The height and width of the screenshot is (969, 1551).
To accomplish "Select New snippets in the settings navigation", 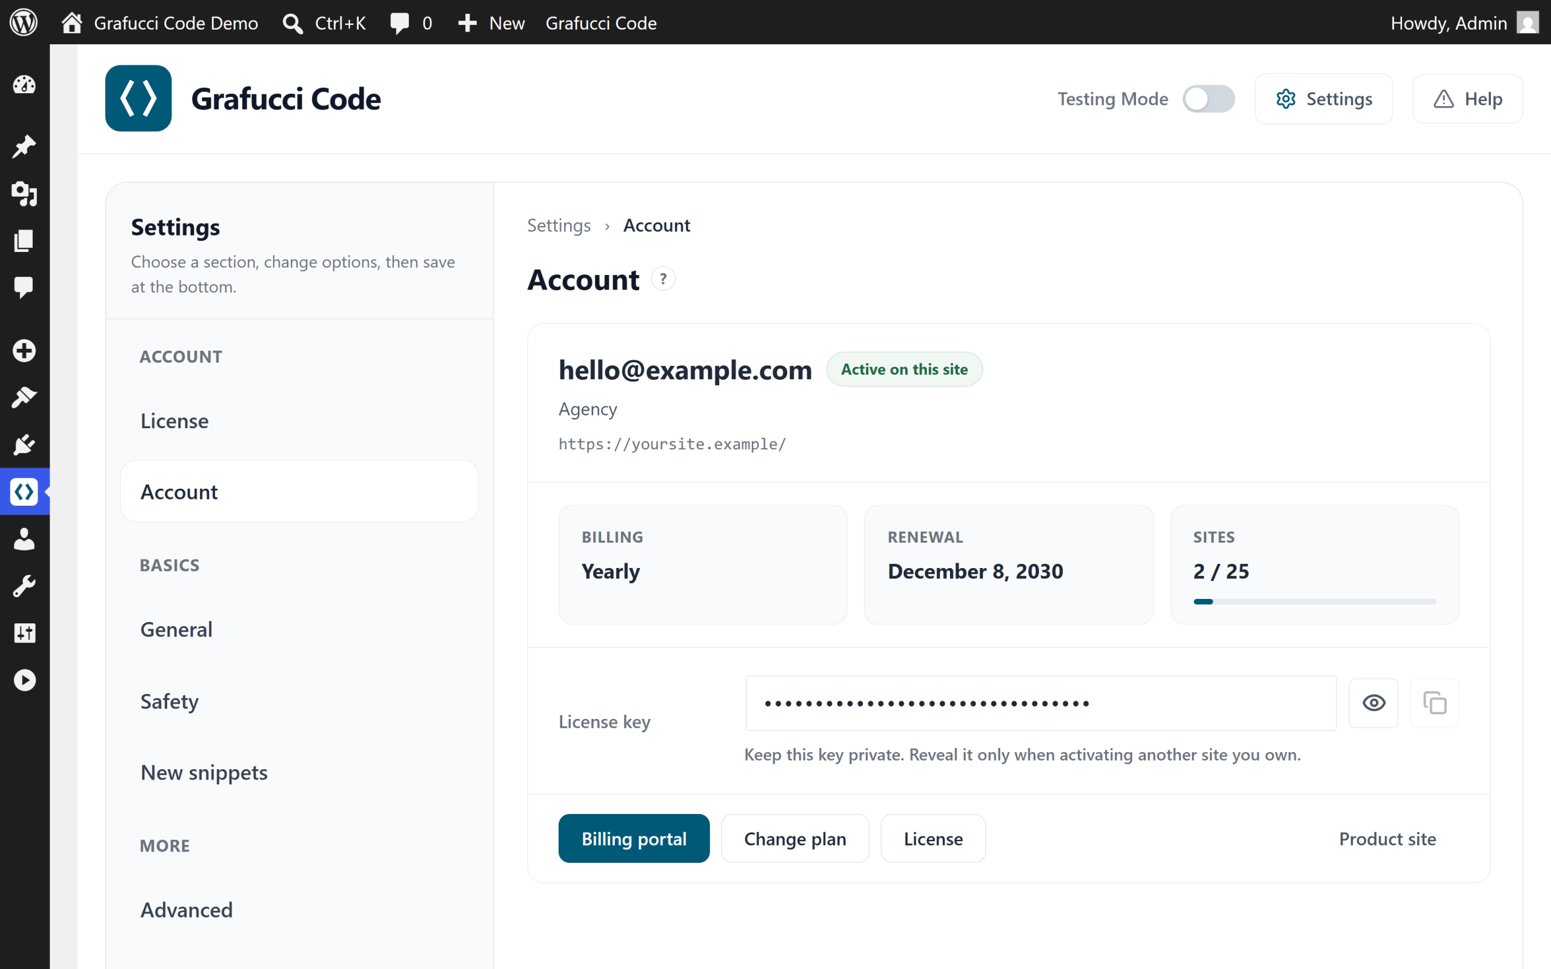I will 299,772.
